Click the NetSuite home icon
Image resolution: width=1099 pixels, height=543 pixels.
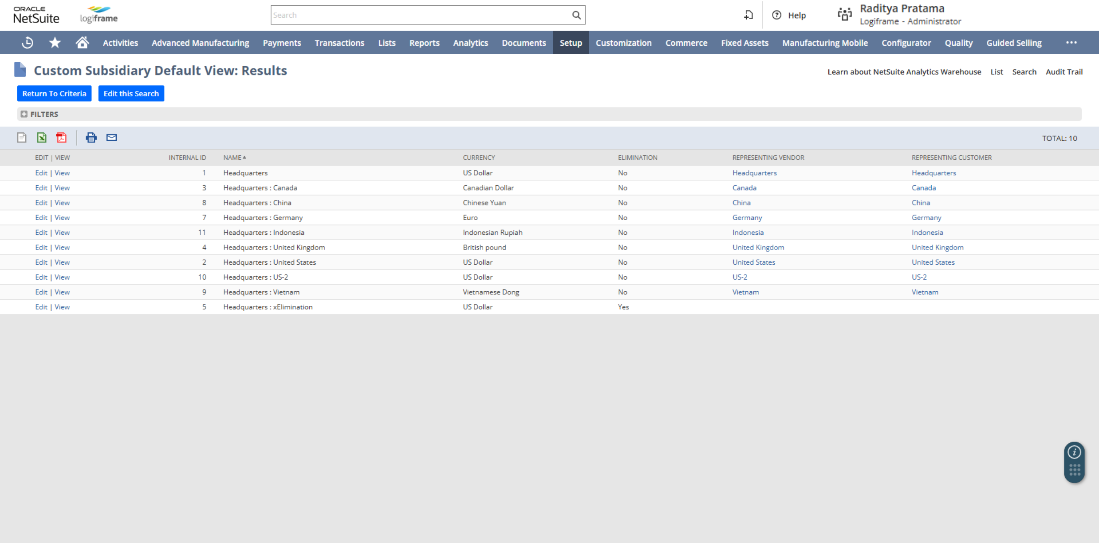(x=82, y=43)
